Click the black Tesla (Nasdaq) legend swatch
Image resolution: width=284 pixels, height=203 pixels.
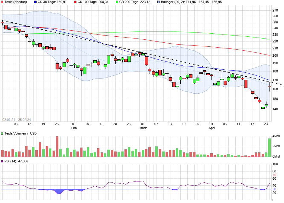click(2, 2)
